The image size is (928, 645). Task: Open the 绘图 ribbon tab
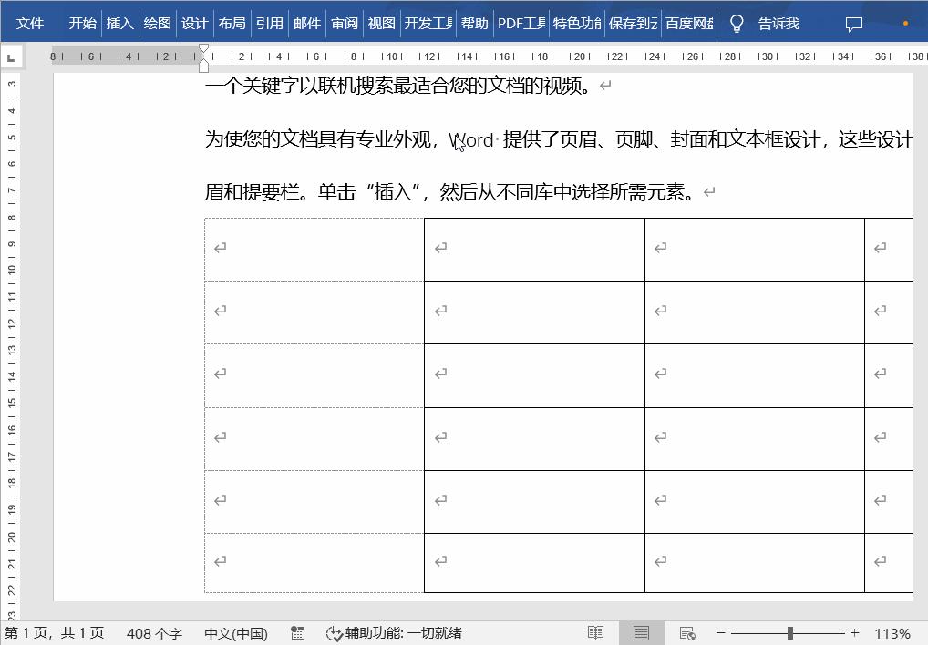(157, 23)
